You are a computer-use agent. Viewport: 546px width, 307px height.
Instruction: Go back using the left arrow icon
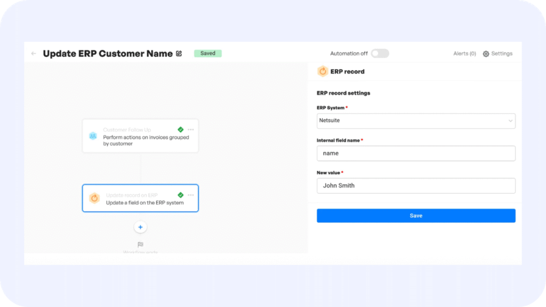point(34,54)
